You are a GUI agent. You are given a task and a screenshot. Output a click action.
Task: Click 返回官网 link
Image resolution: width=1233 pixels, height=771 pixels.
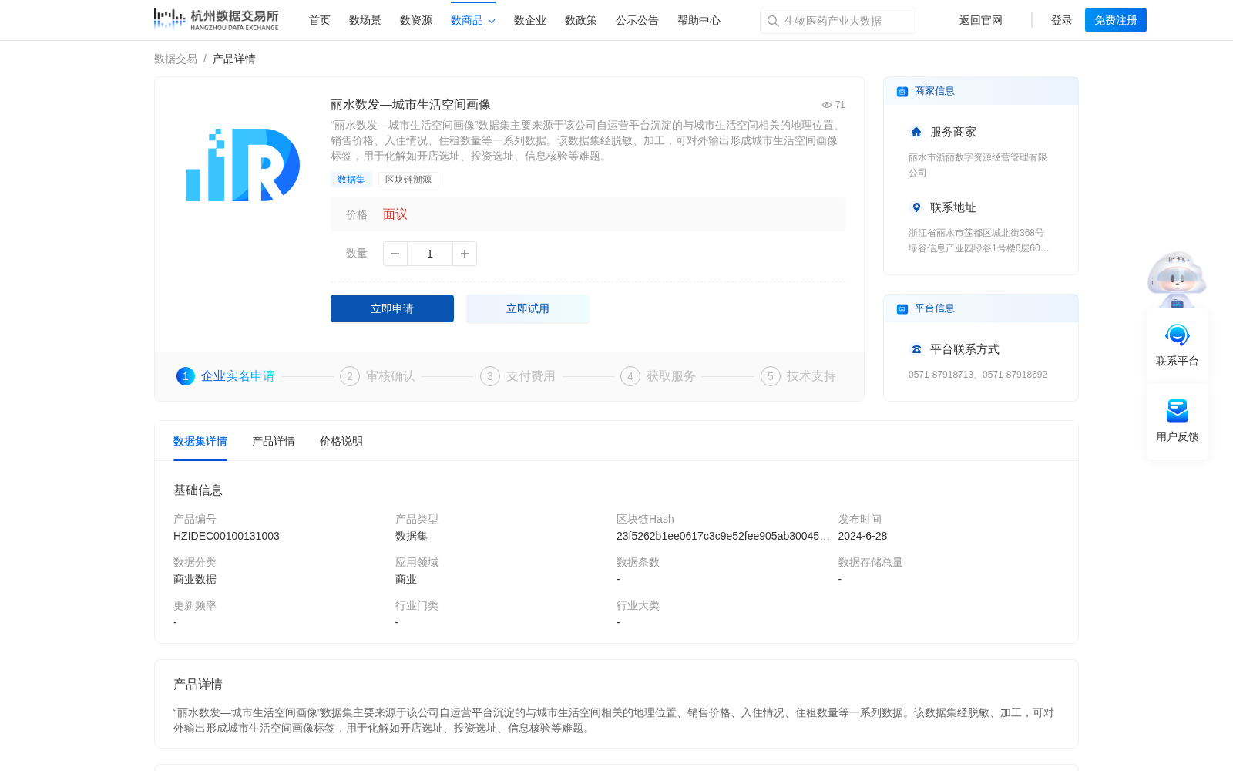point(981,20)
